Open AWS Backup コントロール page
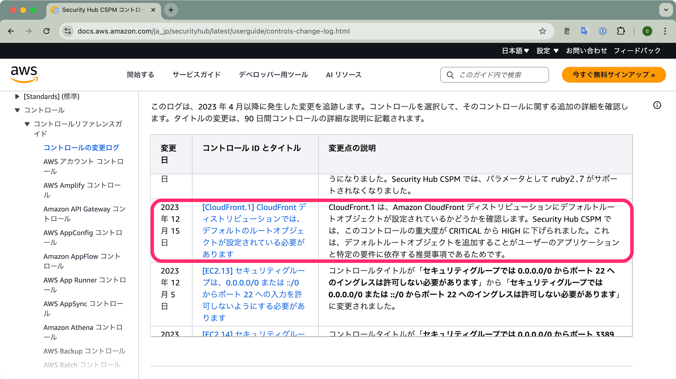 click(84, 351)
